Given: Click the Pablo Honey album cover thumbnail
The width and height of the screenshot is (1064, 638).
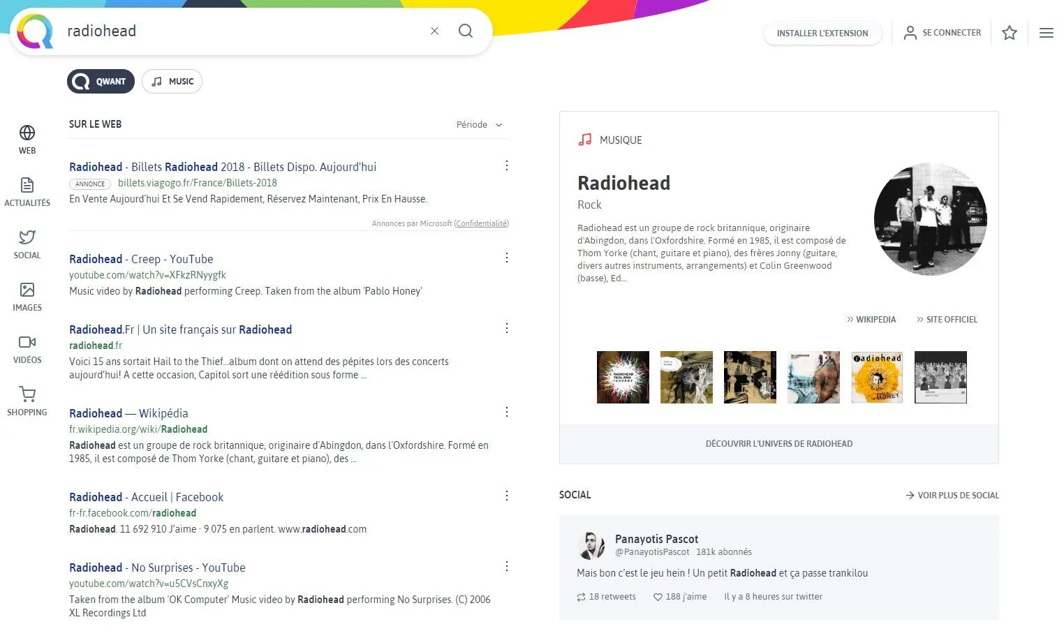Looking at the screenshot, I should (x=877, y=377).
